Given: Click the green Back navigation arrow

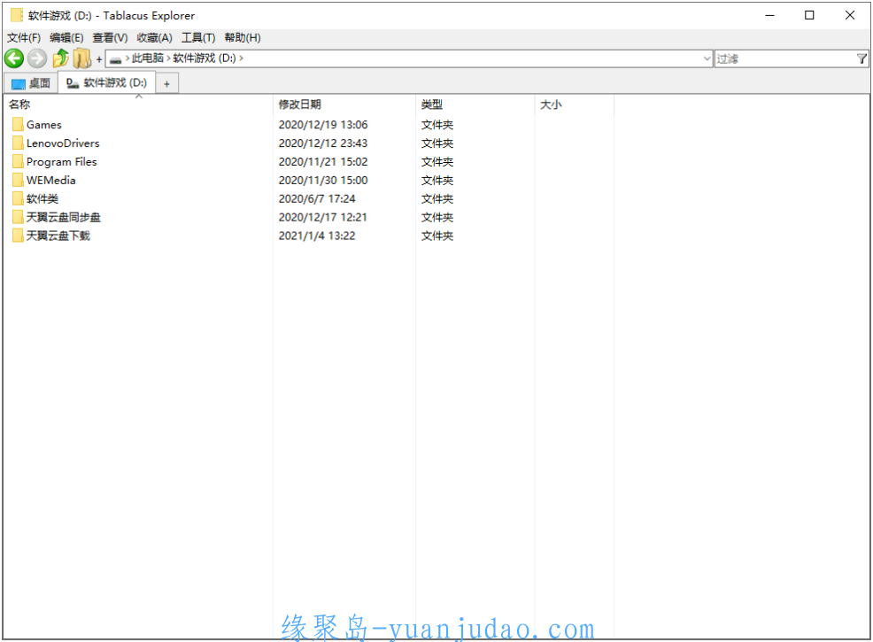Looking at the screenshot, I should point(13,58).
